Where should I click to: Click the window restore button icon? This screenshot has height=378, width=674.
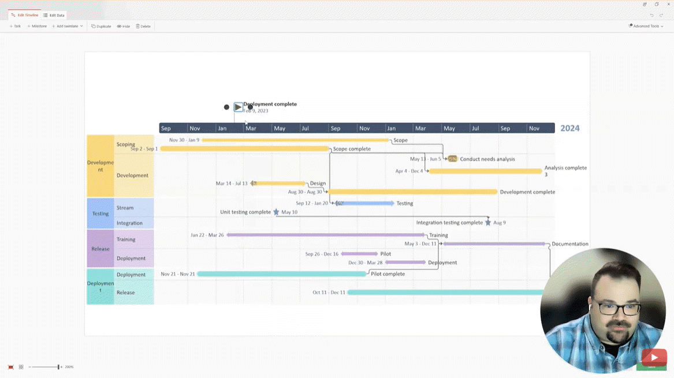point(656,4)
